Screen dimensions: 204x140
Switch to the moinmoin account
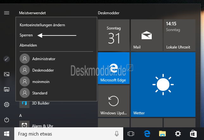(x=56, y=82)
